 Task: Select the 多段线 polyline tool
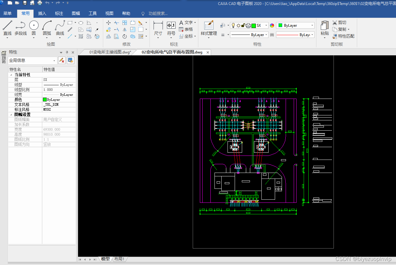point(21,28)
